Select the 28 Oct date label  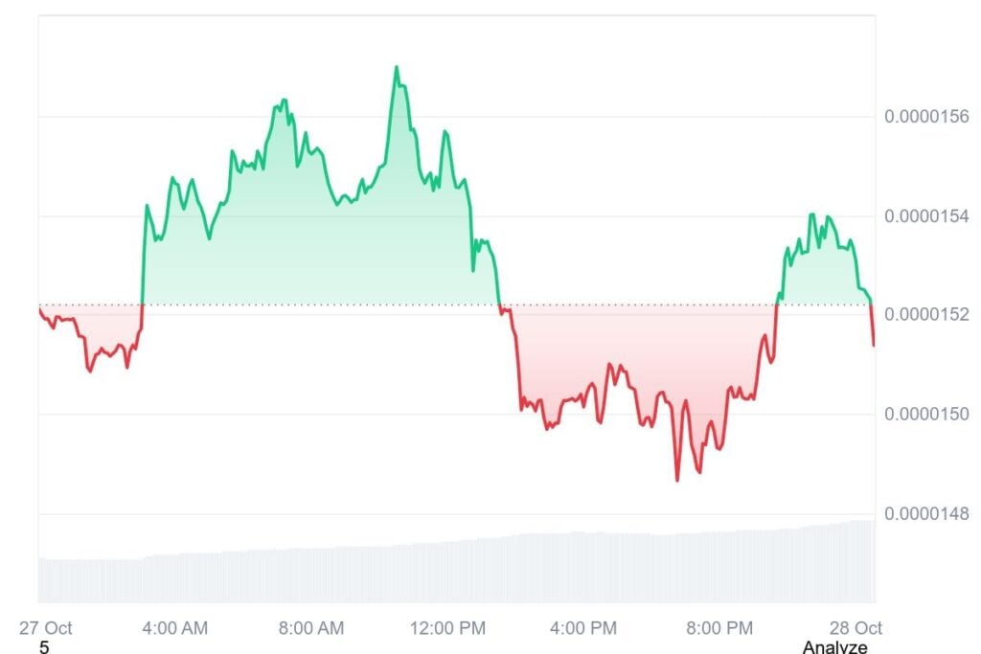point(856,628)
